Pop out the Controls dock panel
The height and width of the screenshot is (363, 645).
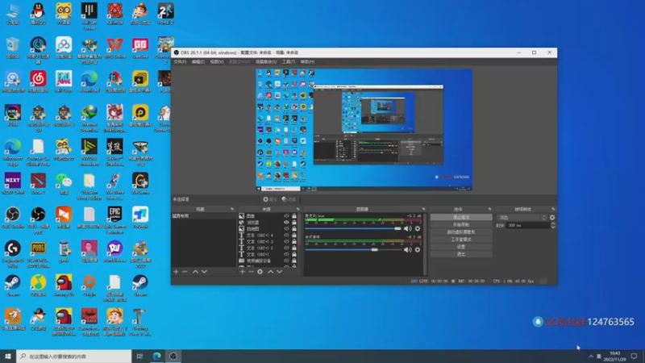489,209
